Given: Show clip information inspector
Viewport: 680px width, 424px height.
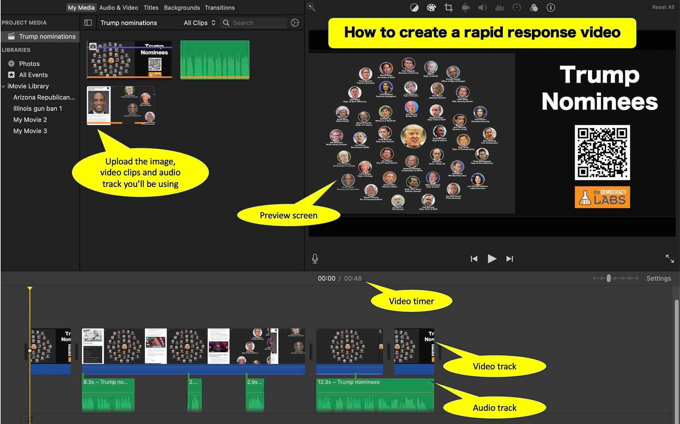Looking at the screenshot, I should 550,8.
